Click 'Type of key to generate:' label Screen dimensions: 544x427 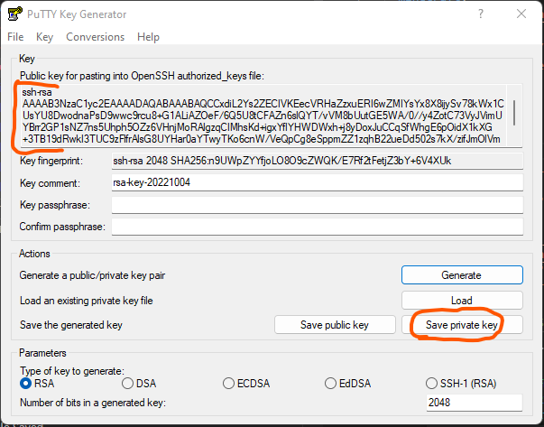pos(72,371)
